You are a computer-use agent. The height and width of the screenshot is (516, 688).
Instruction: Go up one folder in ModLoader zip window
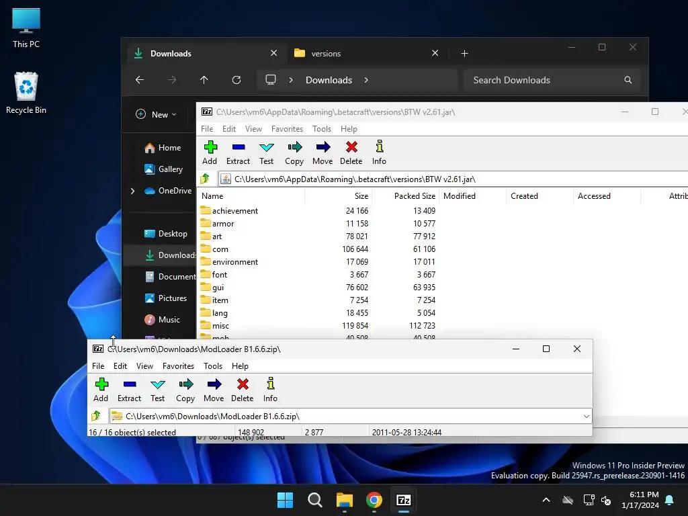[96, 416]
